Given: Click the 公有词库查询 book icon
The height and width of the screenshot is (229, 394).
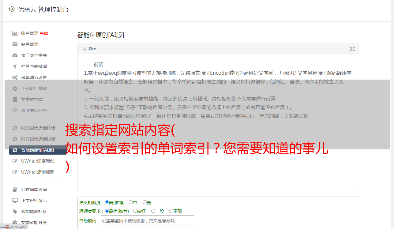Looking at the screenshot, I should pos(15,190).
